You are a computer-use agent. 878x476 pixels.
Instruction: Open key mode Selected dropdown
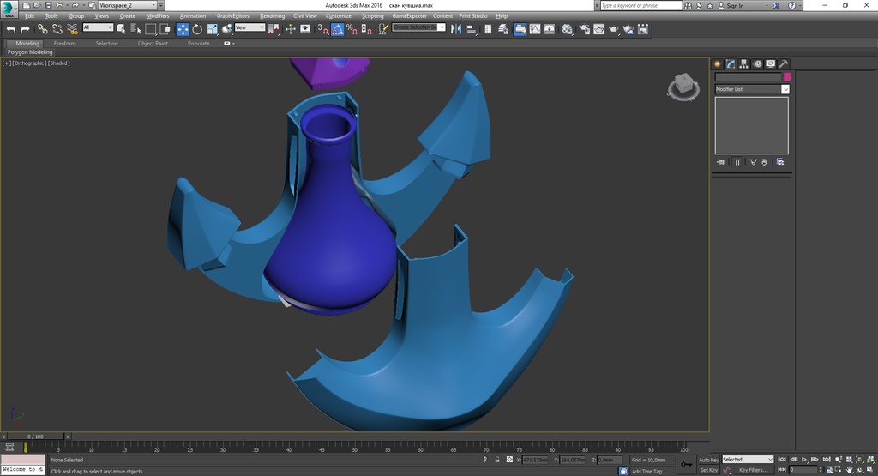coord(748,459)
